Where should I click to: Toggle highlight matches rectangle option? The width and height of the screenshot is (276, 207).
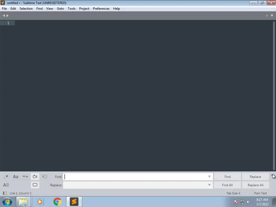(35, 185)
